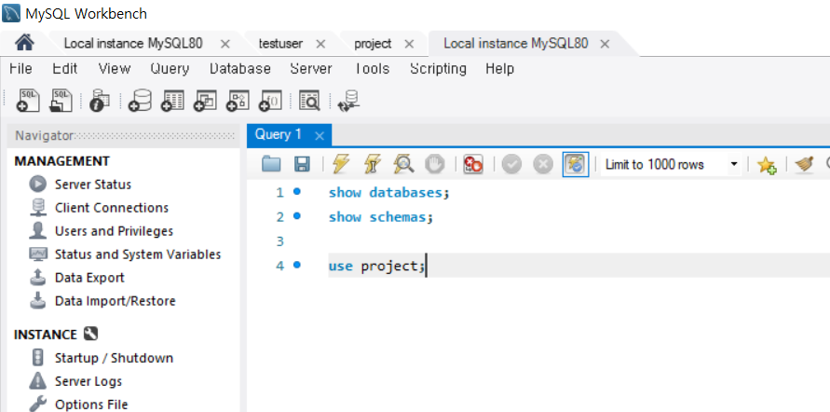Toggle autocommit mode button
Screen dimensions: 830x412
(576, 164)
